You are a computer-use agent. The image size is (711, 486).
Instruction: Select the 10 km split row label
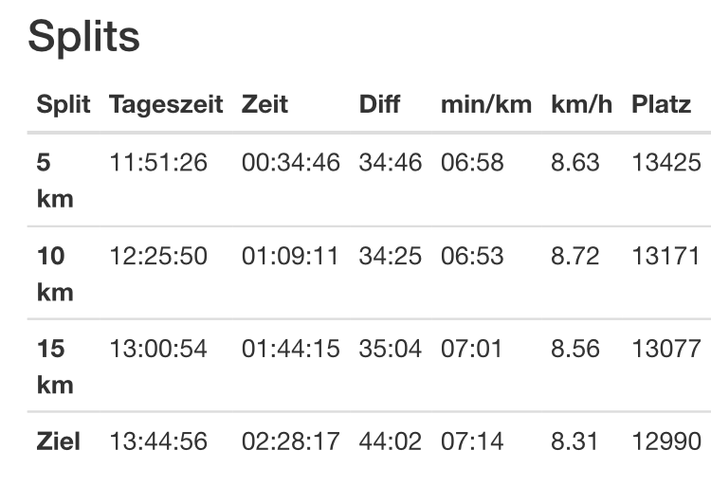(x=54, y=274)
